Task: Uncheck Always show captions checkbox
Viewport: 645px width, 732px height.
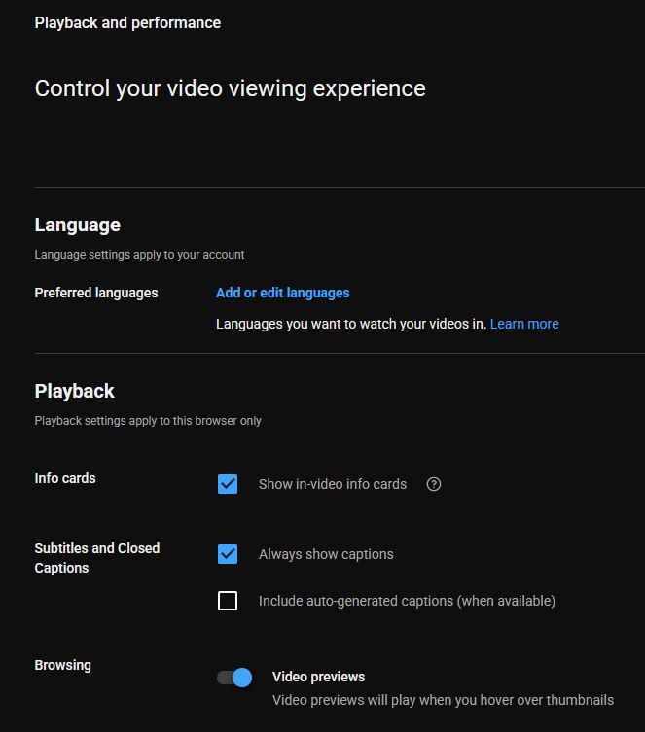Action: coord(228,554)
